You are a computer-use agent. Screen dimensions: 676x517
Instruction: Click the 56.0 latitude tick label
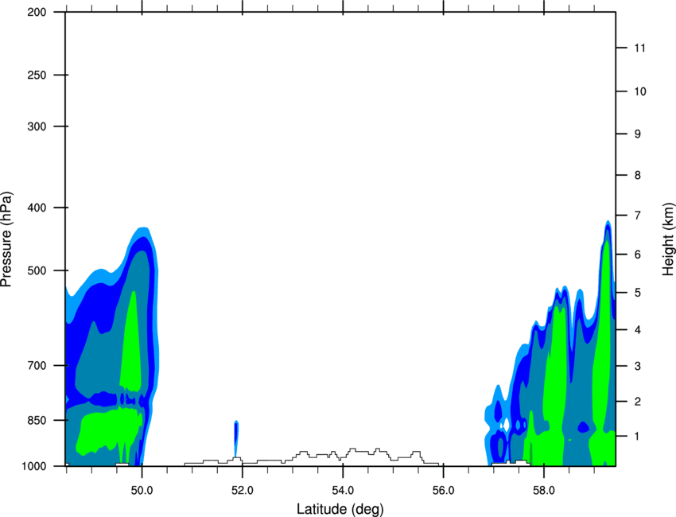[444, 491]
